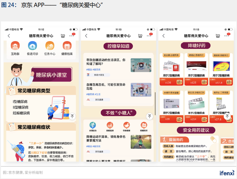
Task: Select the 常见糖尿病症状 section header
Action: (41, 127)
